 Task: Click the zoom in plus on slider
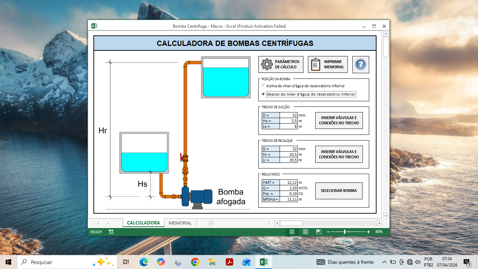point(368,232)
